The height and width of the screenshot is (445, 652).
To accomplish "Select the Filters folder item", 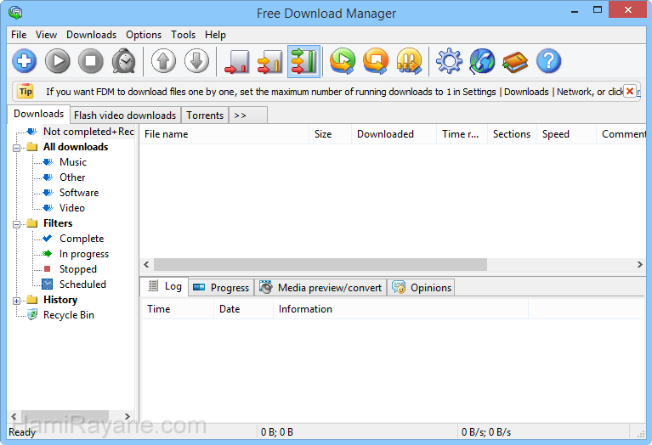I will tap(58, 223).
